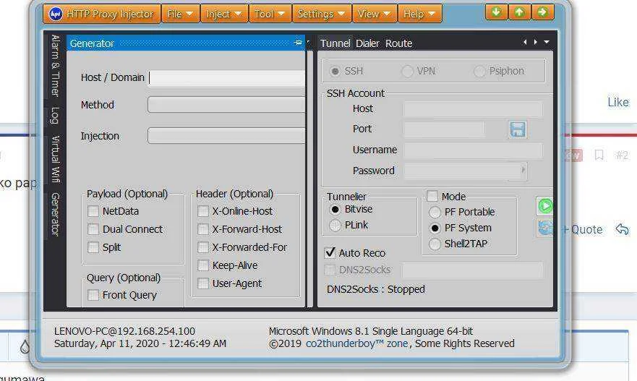Open the co2thunderboy zone link
This screenshot has height=381, width=637.
(x=356, y=343)
